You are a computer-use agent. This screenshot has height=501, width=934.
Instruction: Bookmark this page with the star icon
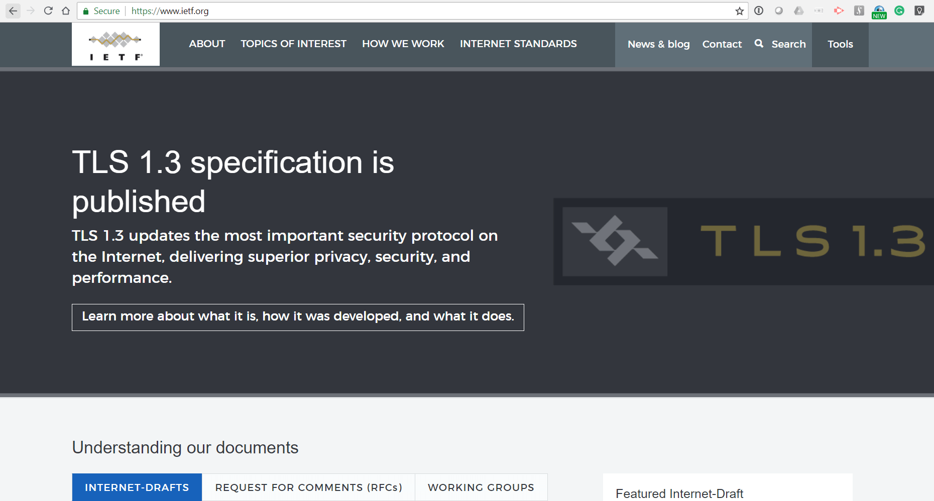click(739, 11)
